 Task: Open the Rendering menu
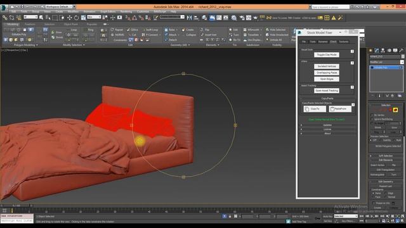point(126,11)
